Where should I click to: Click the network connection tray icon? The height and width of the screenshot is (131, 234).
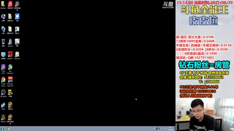point(164,129)
